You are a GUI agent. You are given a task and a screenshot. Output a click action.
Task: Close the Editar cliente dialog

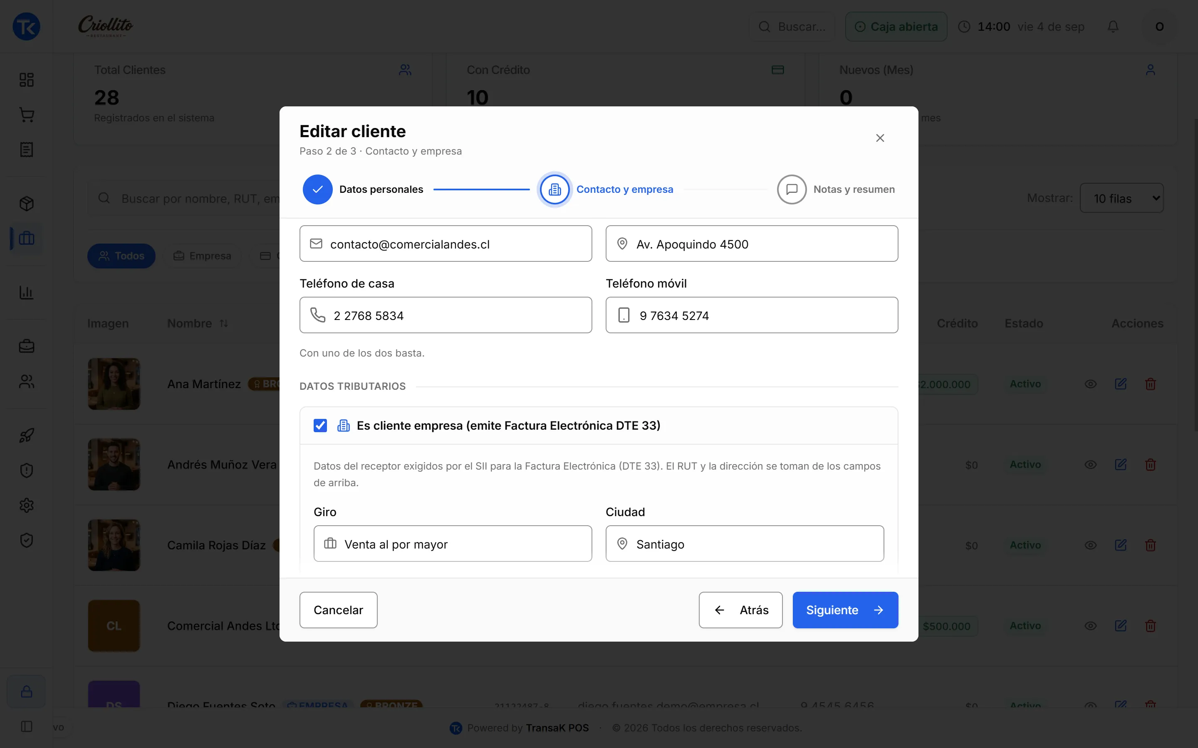(880, 138)
